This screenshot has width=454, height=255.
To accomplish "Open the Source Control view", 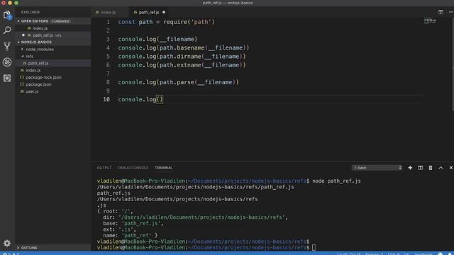I will pos(7,46).
